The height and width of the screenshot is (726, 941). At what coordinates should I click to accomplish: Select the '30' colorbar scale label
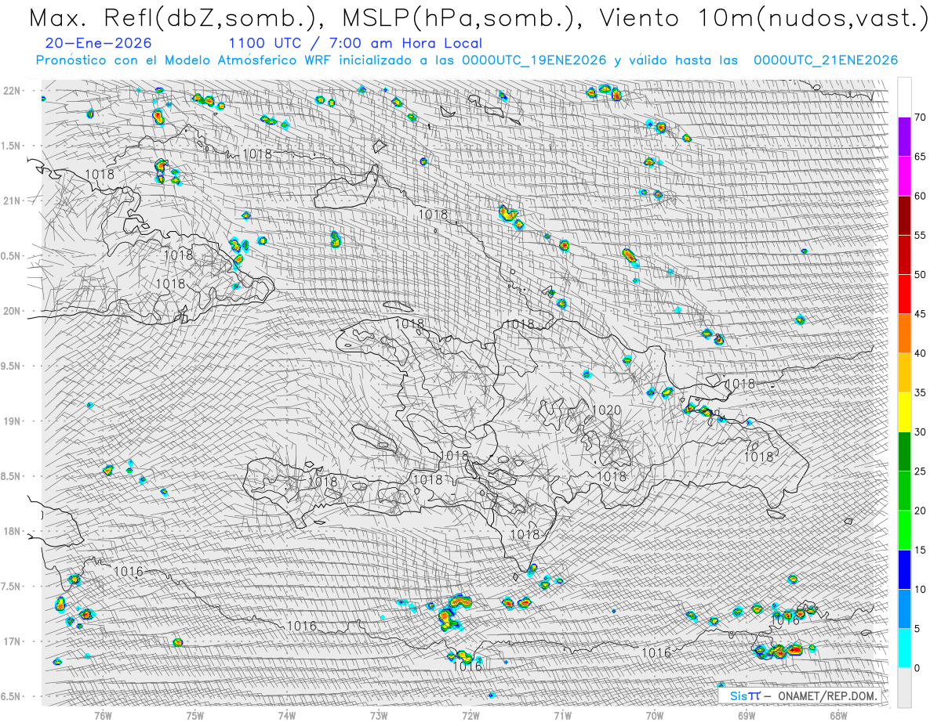(921, 432)
